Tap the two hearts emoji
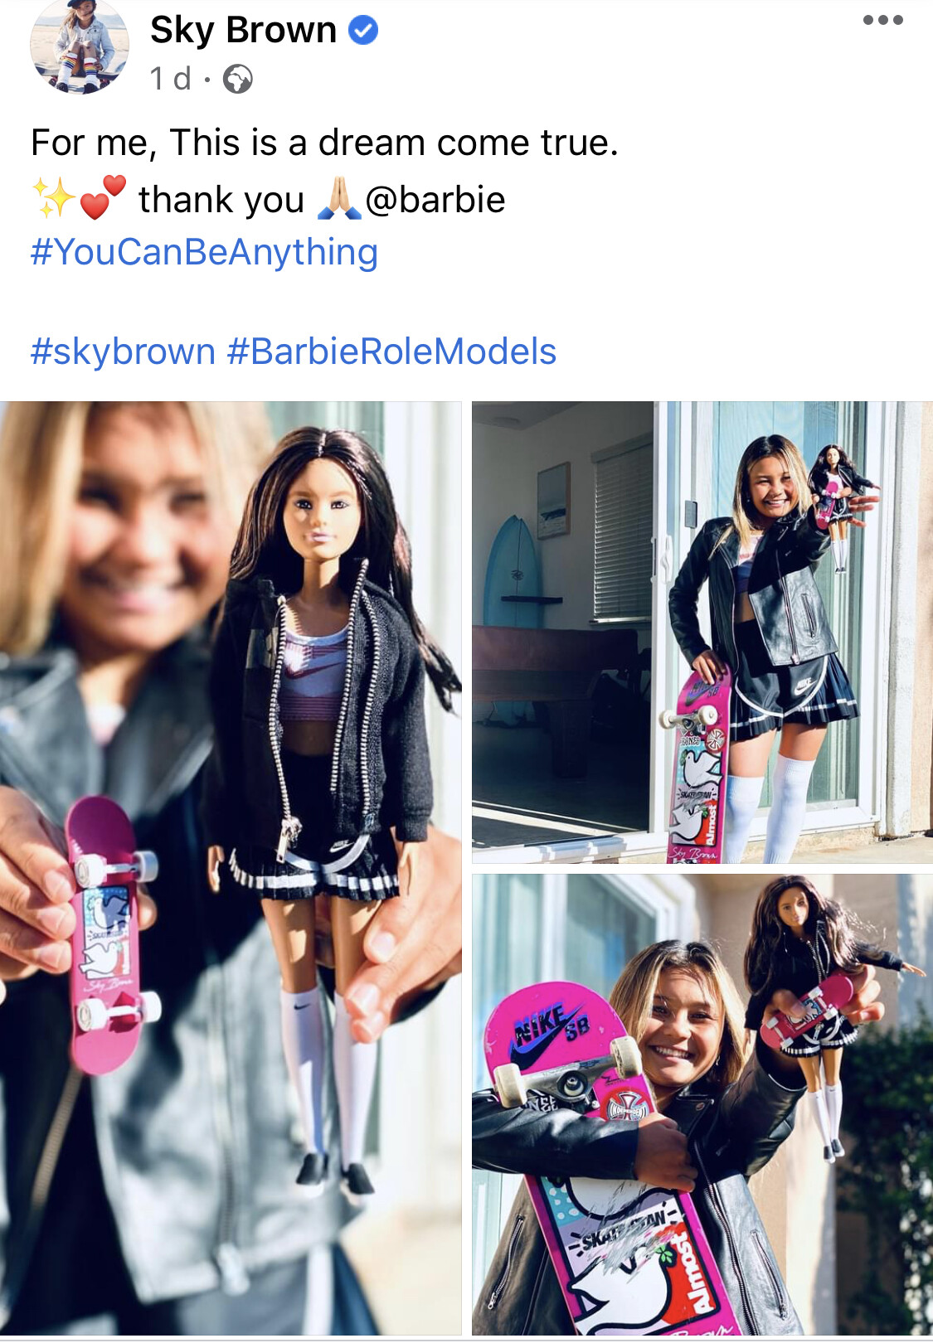This screenshot has height=1343, width=933. tap(103, 197)
